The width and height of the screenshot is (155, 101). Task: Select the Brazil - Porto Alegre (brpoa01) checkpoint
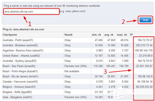click(x=20, y=71)
